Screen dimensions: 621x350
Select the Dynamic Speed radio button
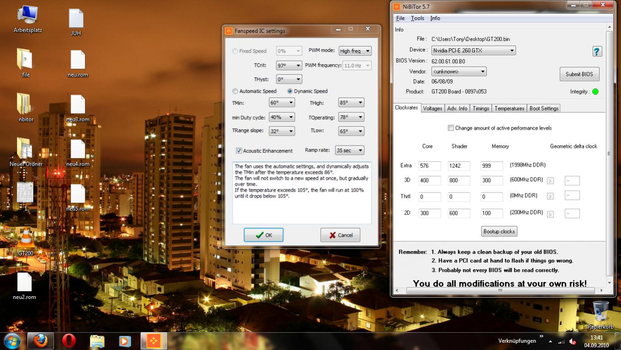coord(290,91)
